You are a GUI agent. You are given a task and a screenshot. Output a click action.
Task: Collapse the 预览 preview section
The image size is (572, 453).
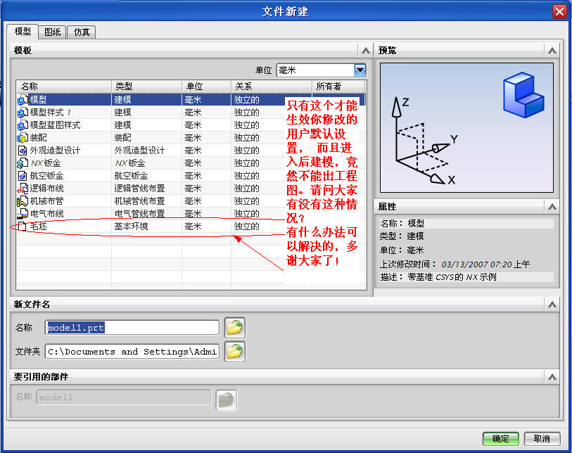tap(552, 51)
